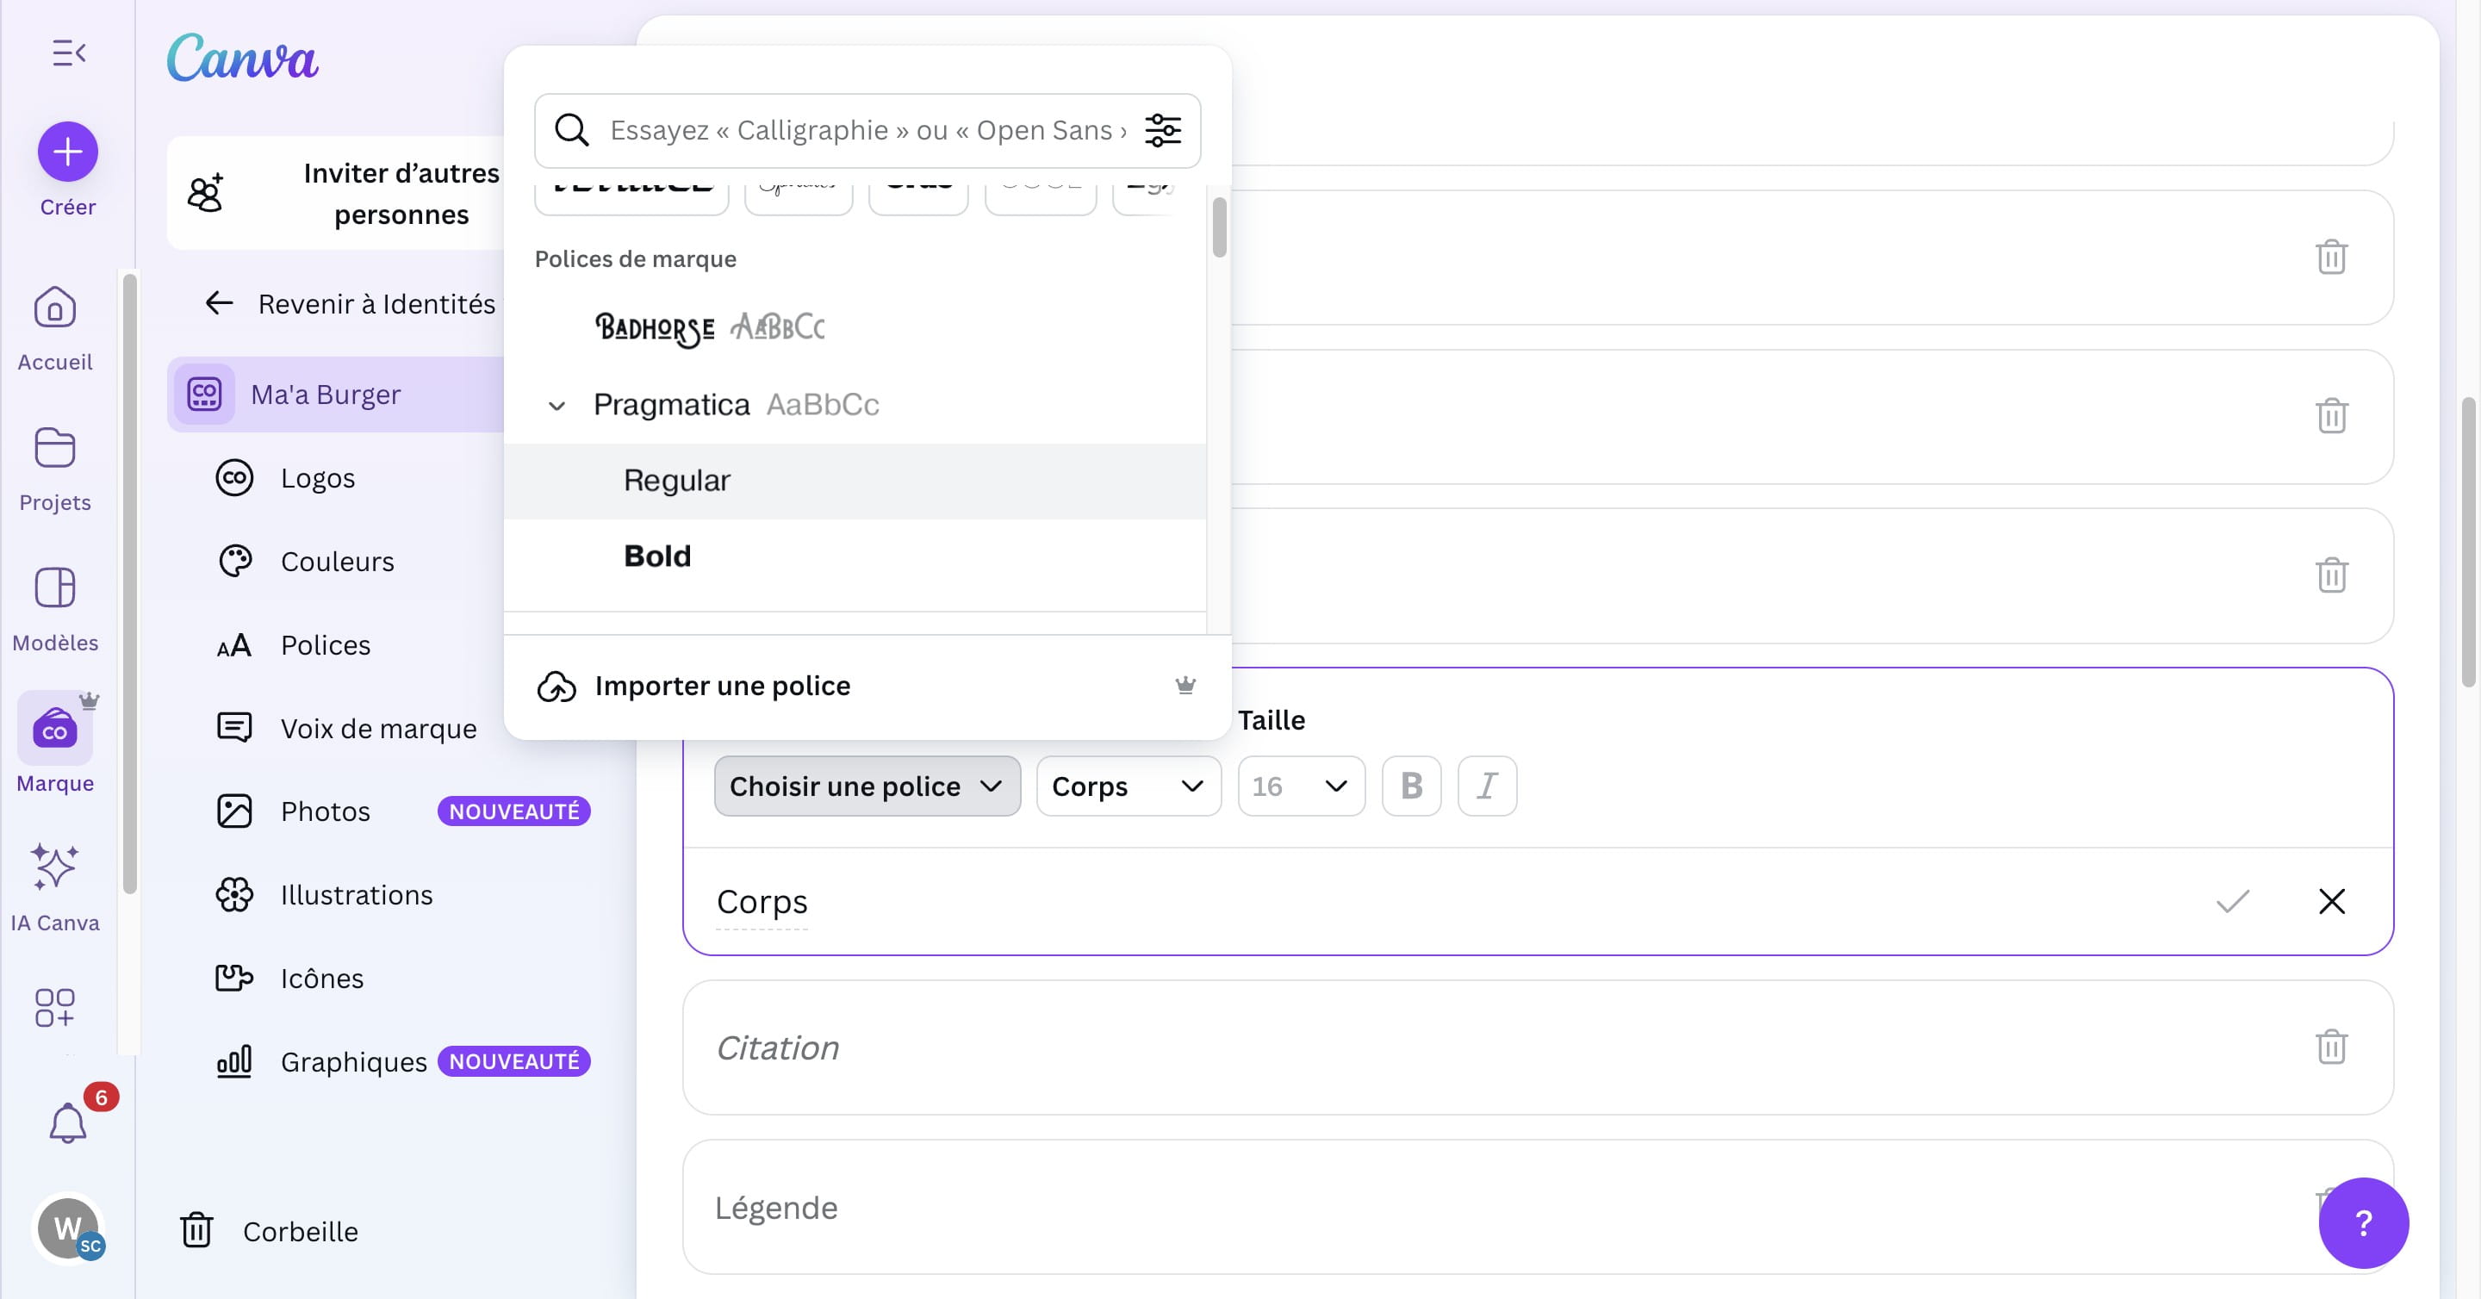Confirm the Corps style with checkmark
This screenshot has width=2481, height=1299.
tap(2233, 901)
